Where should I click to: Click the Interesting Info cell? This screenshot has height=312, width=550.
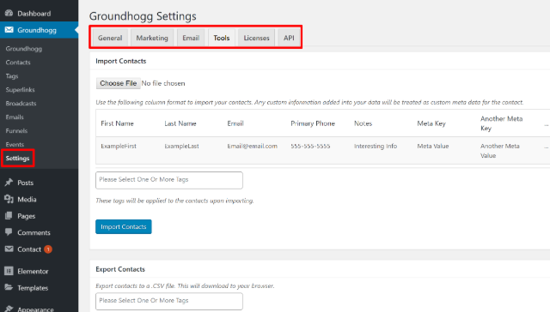click(x=376, y=146)
